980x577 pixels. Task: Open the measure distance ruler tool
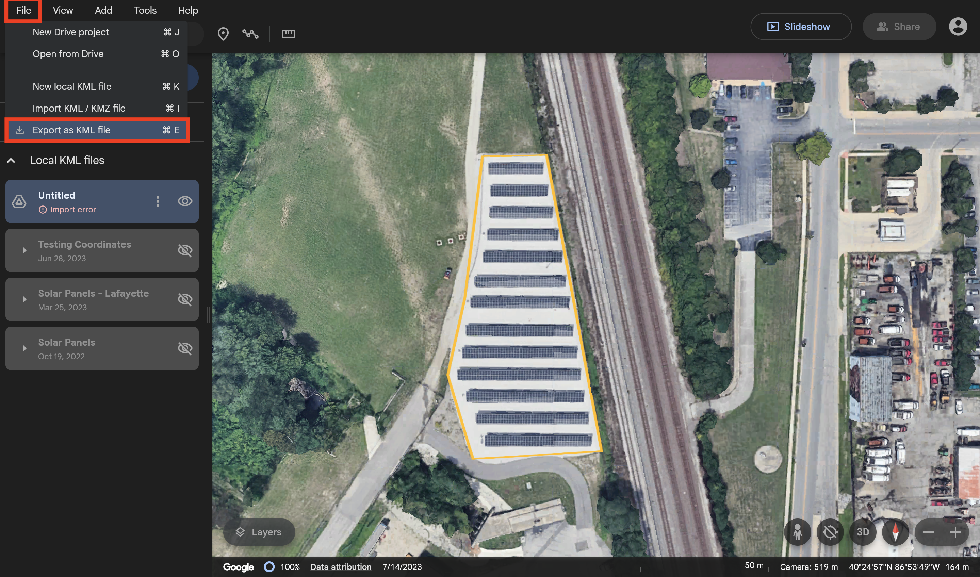click(x=288, y=34)
